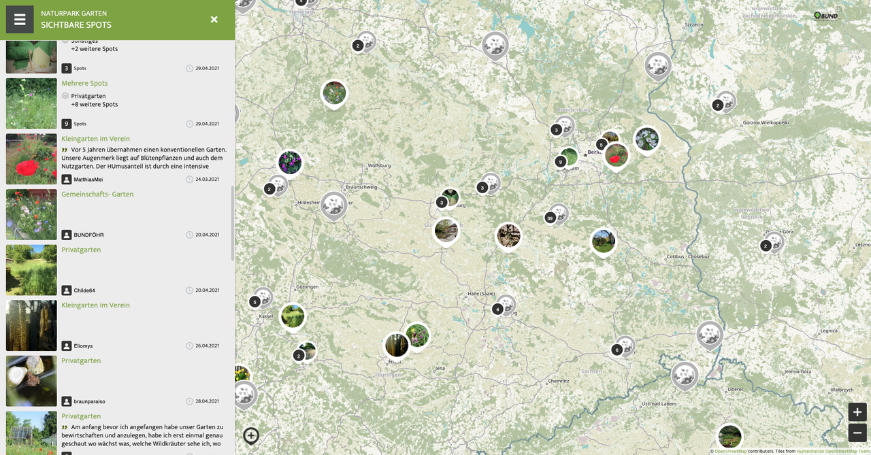Zoom out on the map

pyautogui.click(x=857, y=433)
